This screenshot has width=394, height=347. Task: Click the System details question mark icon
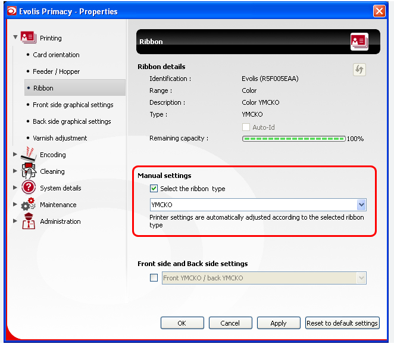click(29, 187)
